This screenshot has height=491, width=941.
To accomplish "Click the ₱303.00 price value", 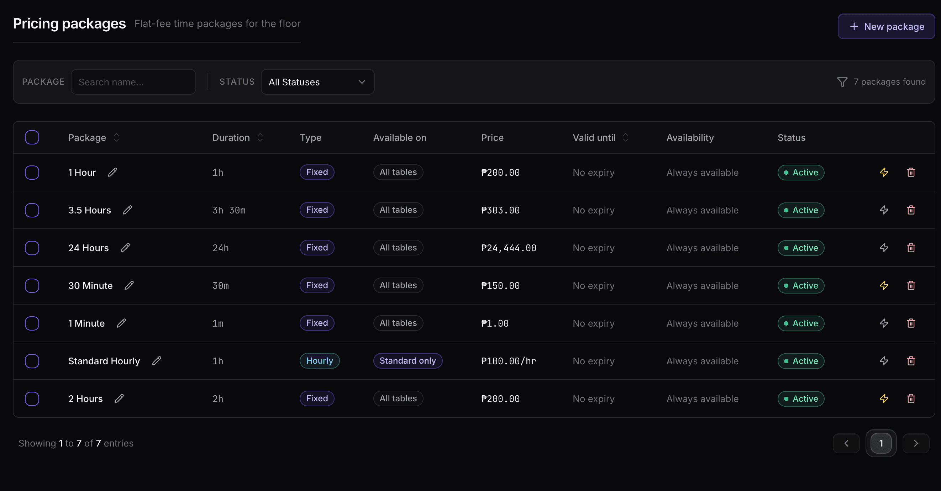I will coord(500,210).
